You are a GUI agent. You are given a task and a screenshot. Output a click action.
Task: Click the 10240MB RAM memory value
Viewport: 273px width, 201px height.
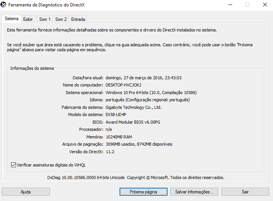(x=119, y=137)
